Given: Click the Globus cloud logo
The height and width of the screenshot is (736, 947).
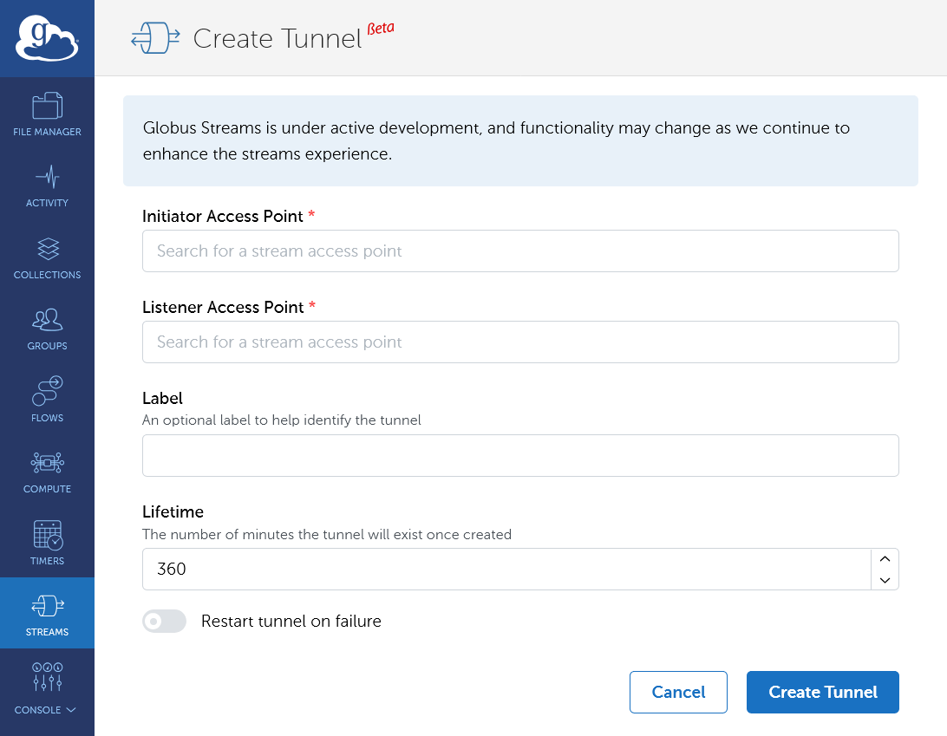Looking at the screenshot, I should [47, 38].
